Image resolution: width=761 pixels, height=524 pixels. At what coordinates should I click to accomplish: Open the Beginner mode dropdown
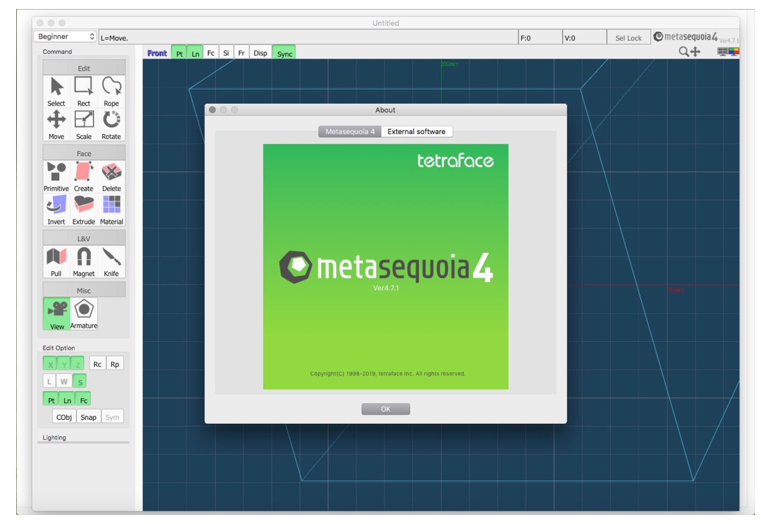pos(65,36)
